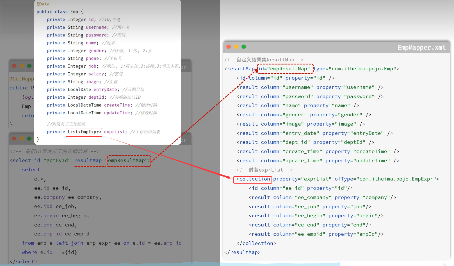The image size is (454, 266).
Task: Click the type="com.itheima.pojo.Emp" attribute
Action: [x=356, y=69]
